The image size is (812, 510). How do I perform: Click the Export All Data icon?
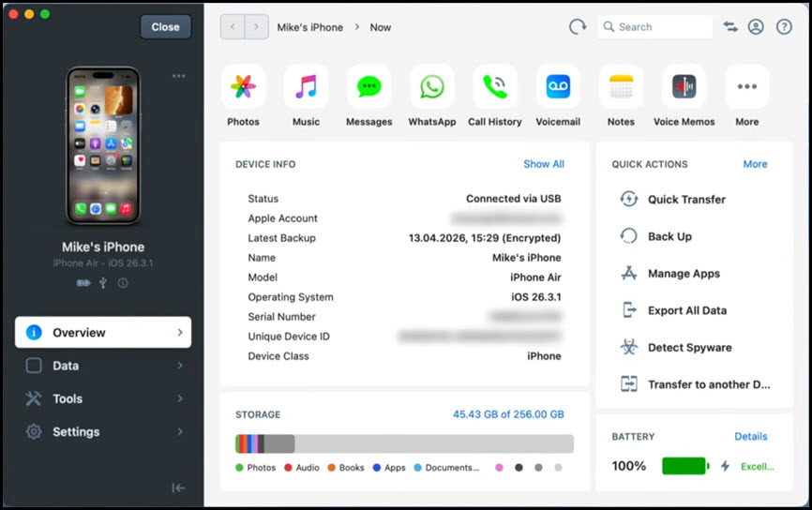(628, 310)
